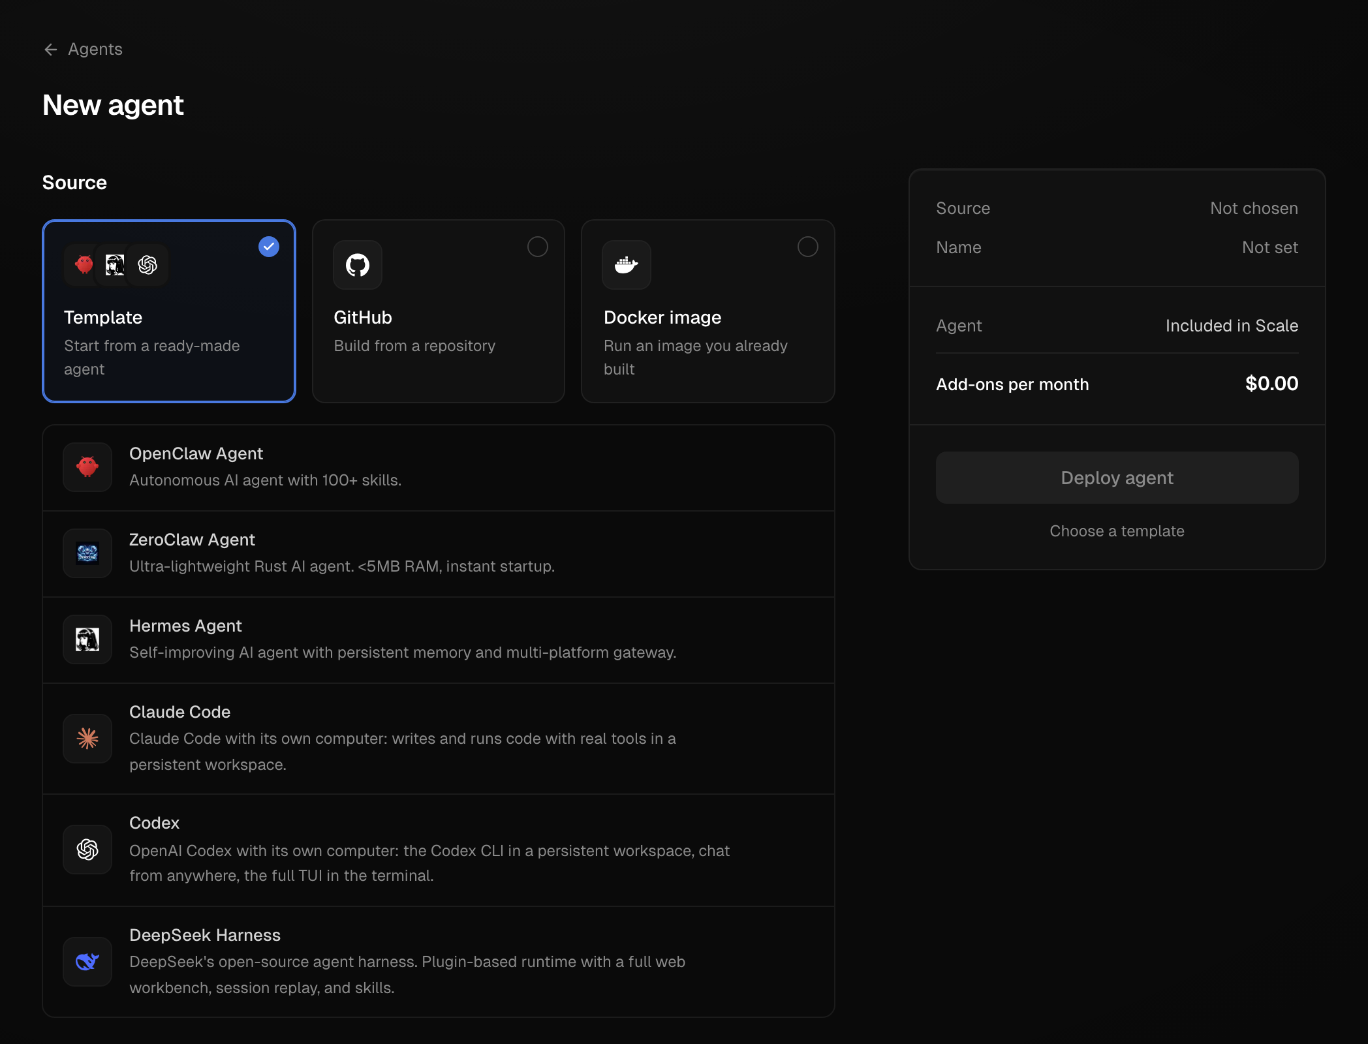1368x1044 pixels.
Task: Click 'Add-ons per month' label
Action: [1012, 384]
